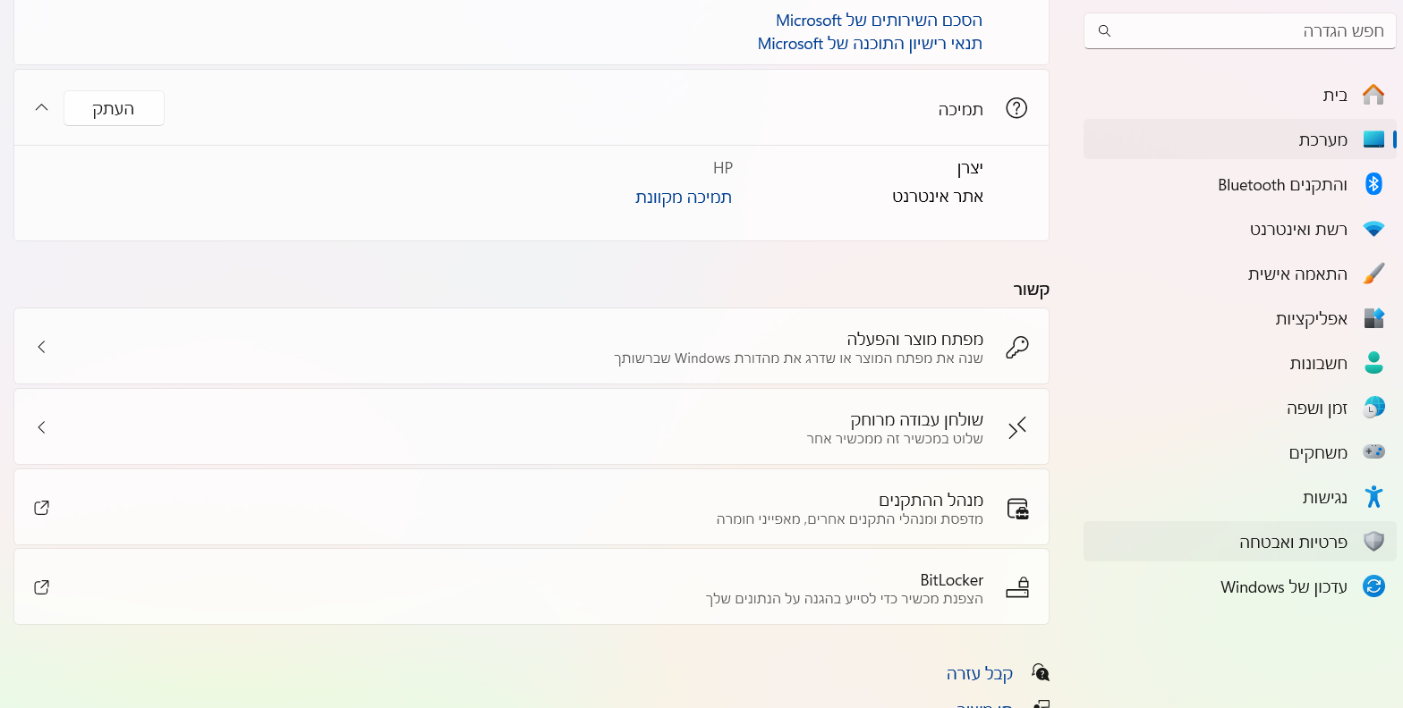
Task: Click the Time & Language globe icon
Action: point(1373,408)
